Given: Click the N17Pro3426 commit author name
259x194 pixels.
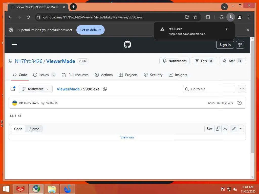Looking at the screenshot, I should 29,103.
